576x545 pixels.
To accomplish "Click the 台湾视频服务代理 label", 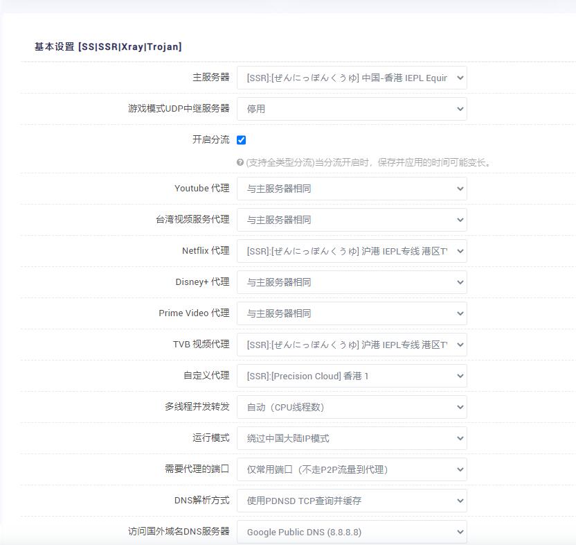I will point(192,219).
